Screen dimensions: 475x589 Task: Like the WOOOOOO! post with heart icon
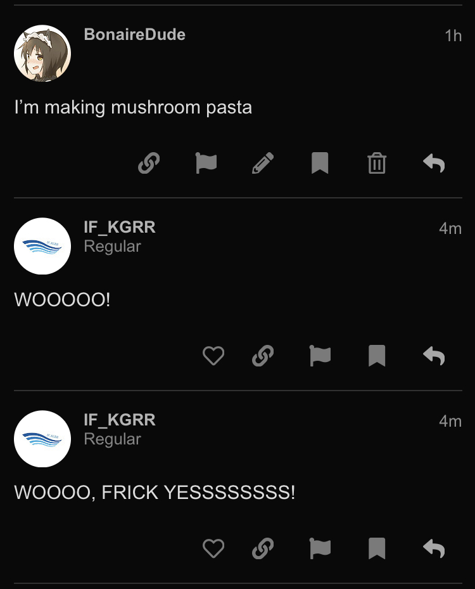213,355
